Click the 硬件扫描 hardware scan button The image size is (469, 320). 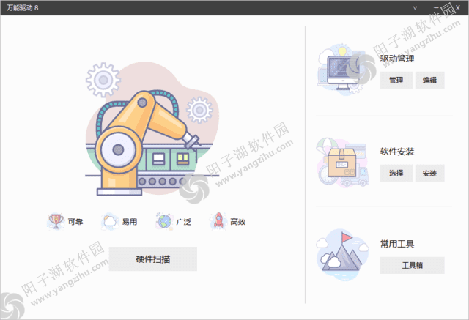click(x=153, y=258)
